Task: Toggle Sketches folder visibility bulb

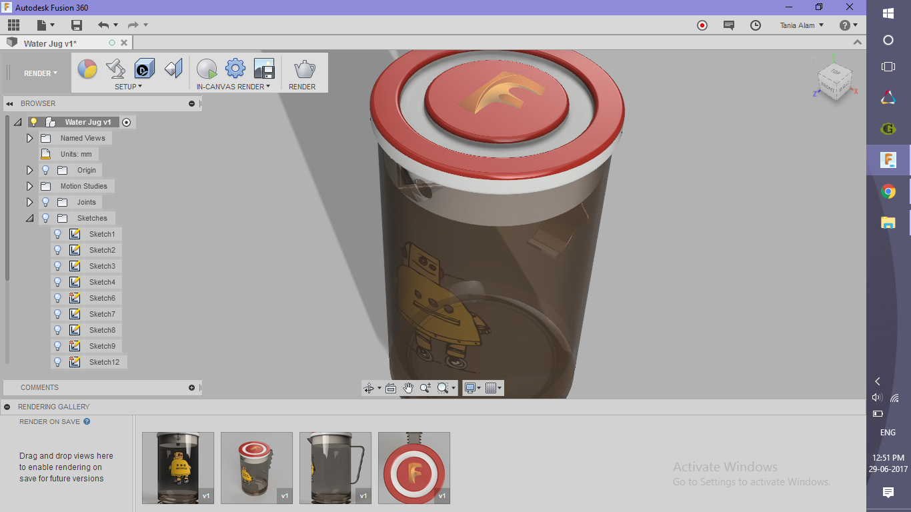Action: click(45, 218)
